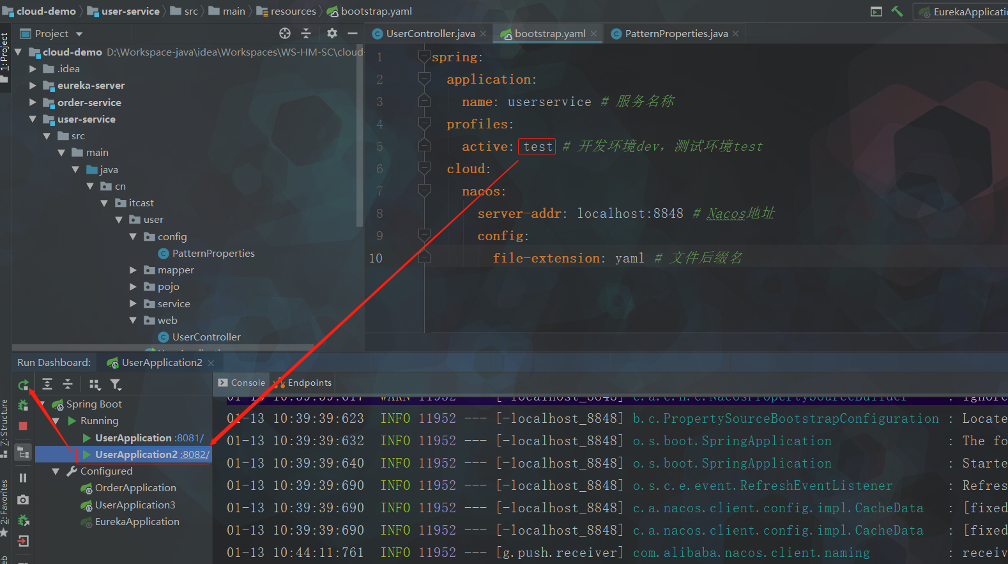Open the :8082/ link of UserApplication2

pos(194,455)
